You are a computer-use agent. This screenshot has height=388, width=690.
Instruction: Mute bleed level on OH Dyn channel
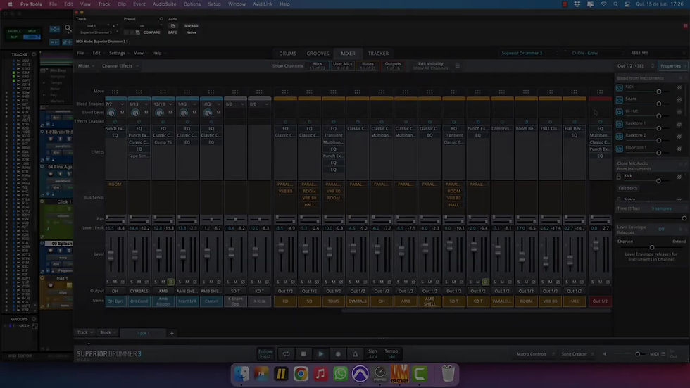(x=123, y=113)
